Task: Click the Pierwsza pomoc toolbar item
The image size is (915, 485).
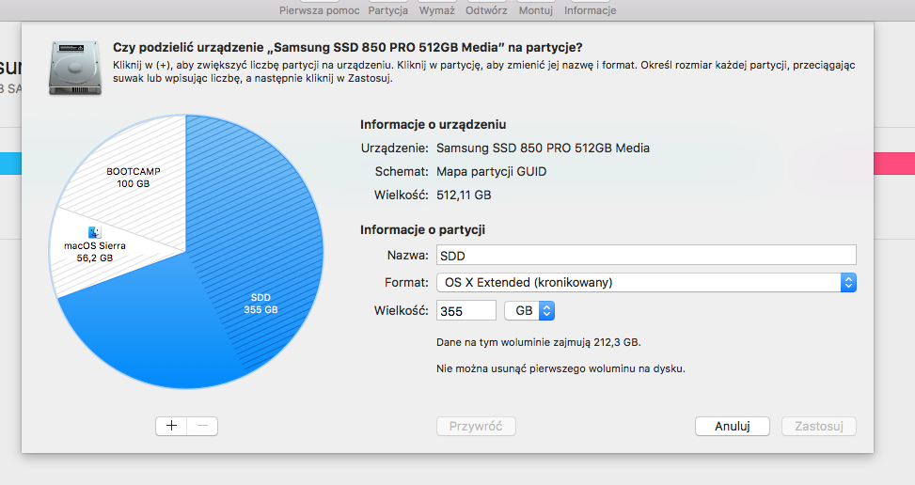Action: coord(319,10)
